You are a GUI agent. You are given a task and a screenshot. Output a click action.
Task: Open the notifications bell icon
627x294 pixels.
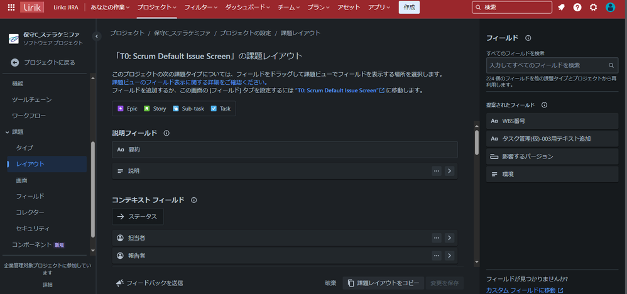(x=561, y=7)
